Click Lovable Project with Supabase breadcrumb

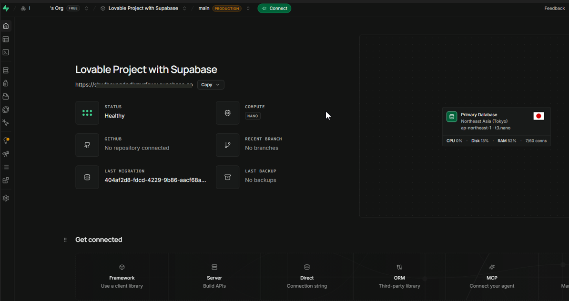pyautogui.click(x=143, y=9)
